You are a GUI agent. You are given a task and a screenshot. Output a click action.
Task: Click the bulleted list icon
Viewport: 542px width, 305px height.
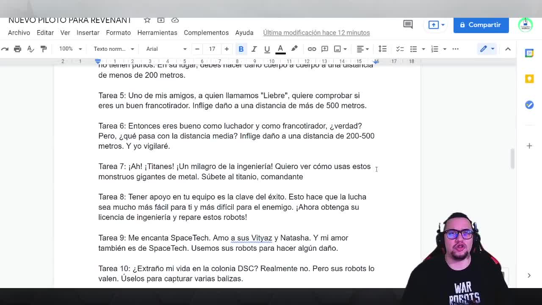(x=414, y=49)
